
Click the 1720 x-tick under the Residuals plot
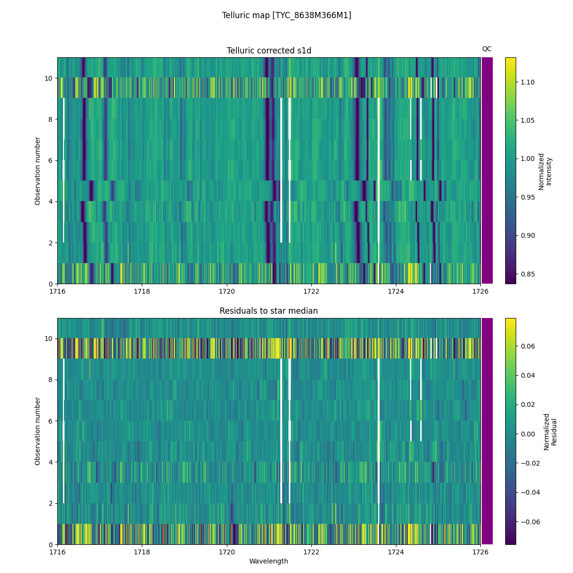[x=226, y=552]
